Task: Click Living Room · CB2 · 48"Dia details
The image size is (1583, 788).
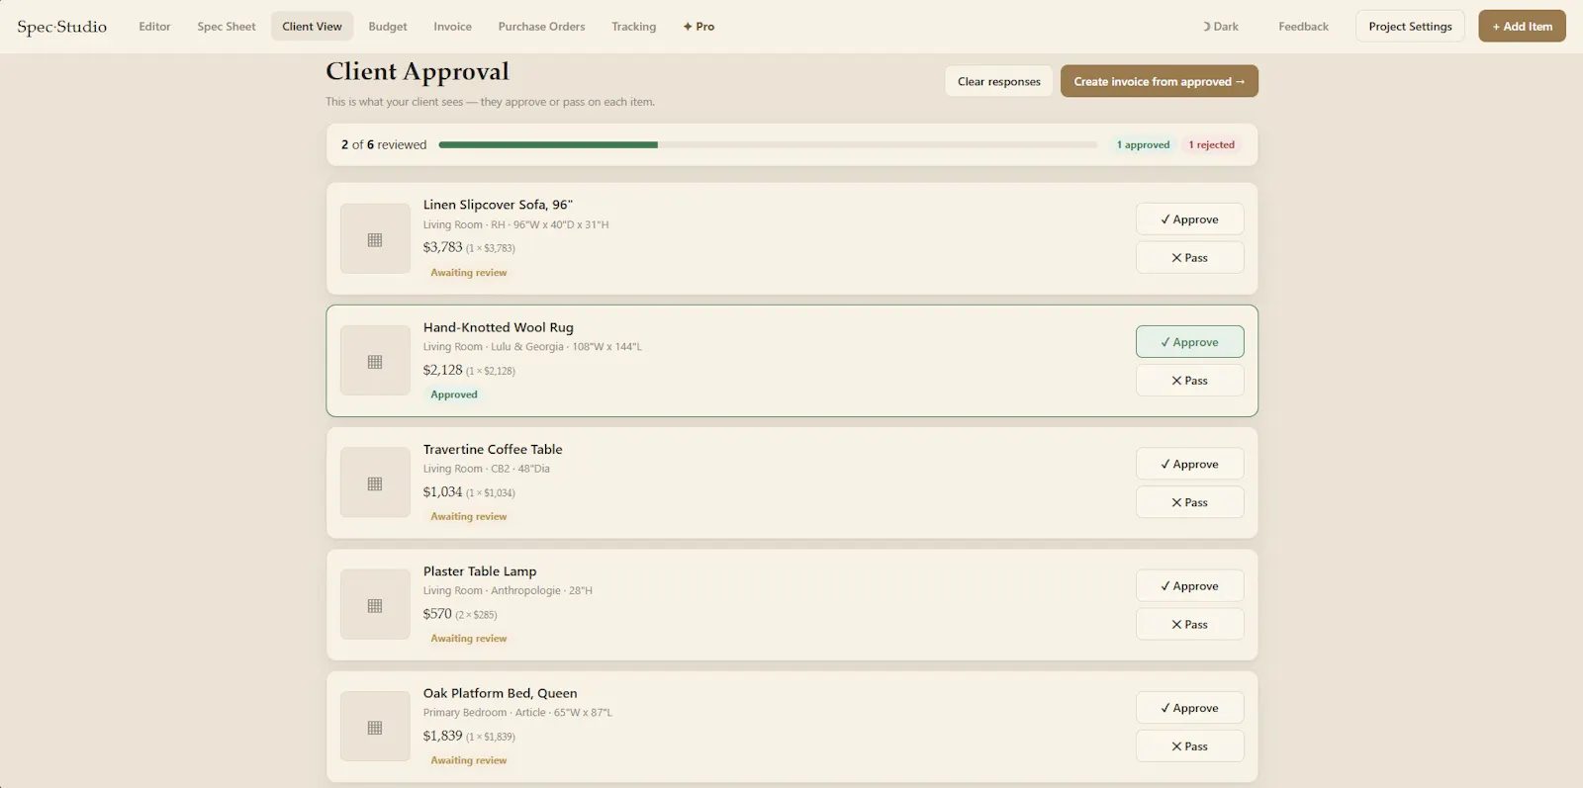Action: (486, 469)
